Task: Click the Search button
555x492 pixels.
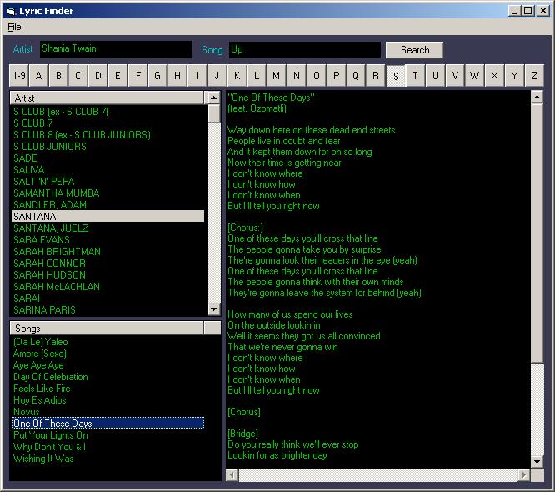Action: pos(414,50)
